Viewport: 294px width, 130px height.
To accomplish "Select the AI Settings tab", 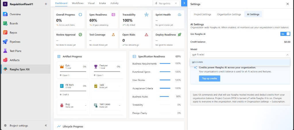I will tap(253, 14).
